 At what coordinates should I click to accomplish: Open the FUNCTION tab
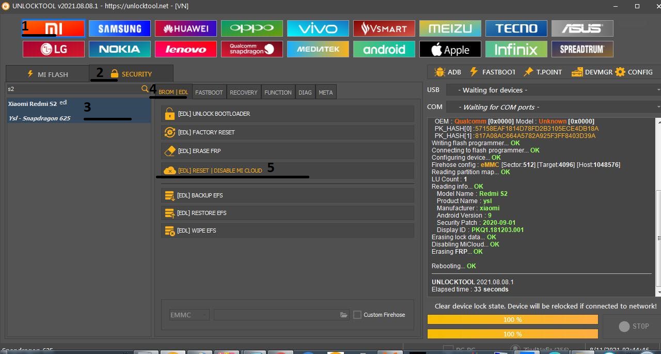(278, 92)
